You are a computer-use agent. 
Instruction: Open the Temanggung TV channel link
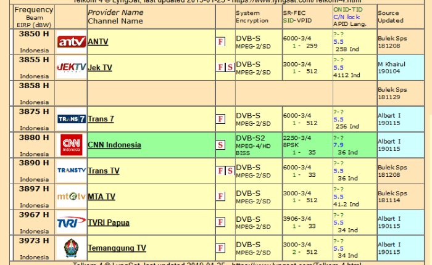tap(117, 248)
